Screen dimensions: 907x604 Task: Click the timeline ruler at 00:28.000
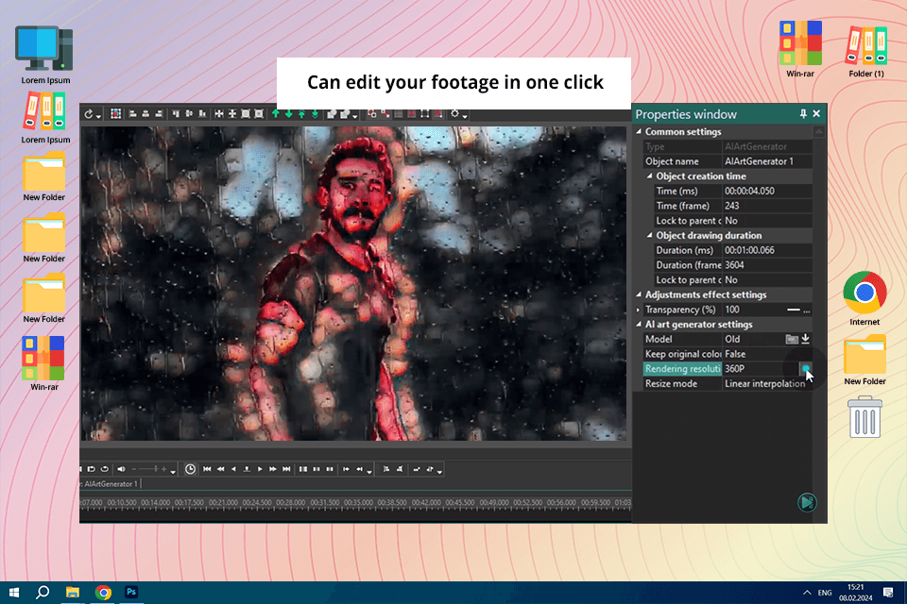290,503
